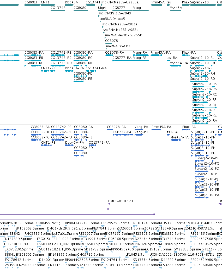Click the CG8083-RA transcript glyph
The image size is (222, 269).
click(33, 55)
